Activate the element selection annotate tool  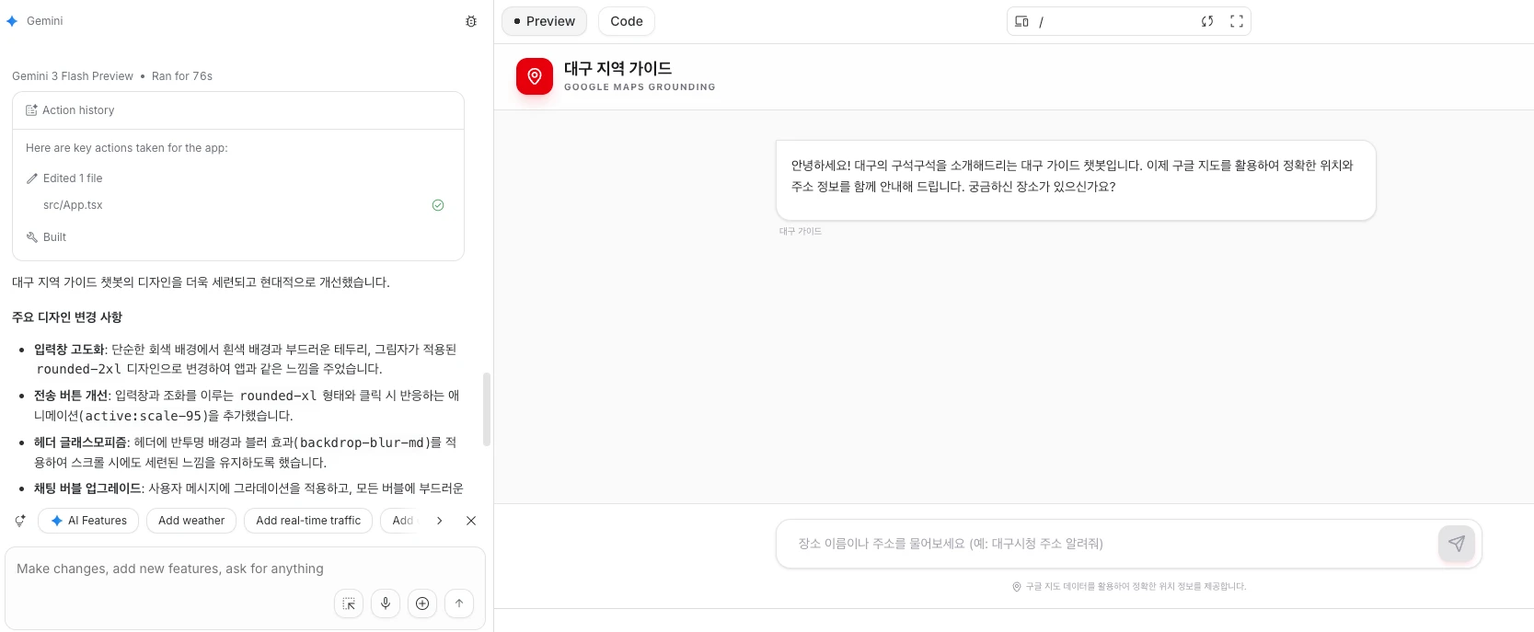point(349,603)
